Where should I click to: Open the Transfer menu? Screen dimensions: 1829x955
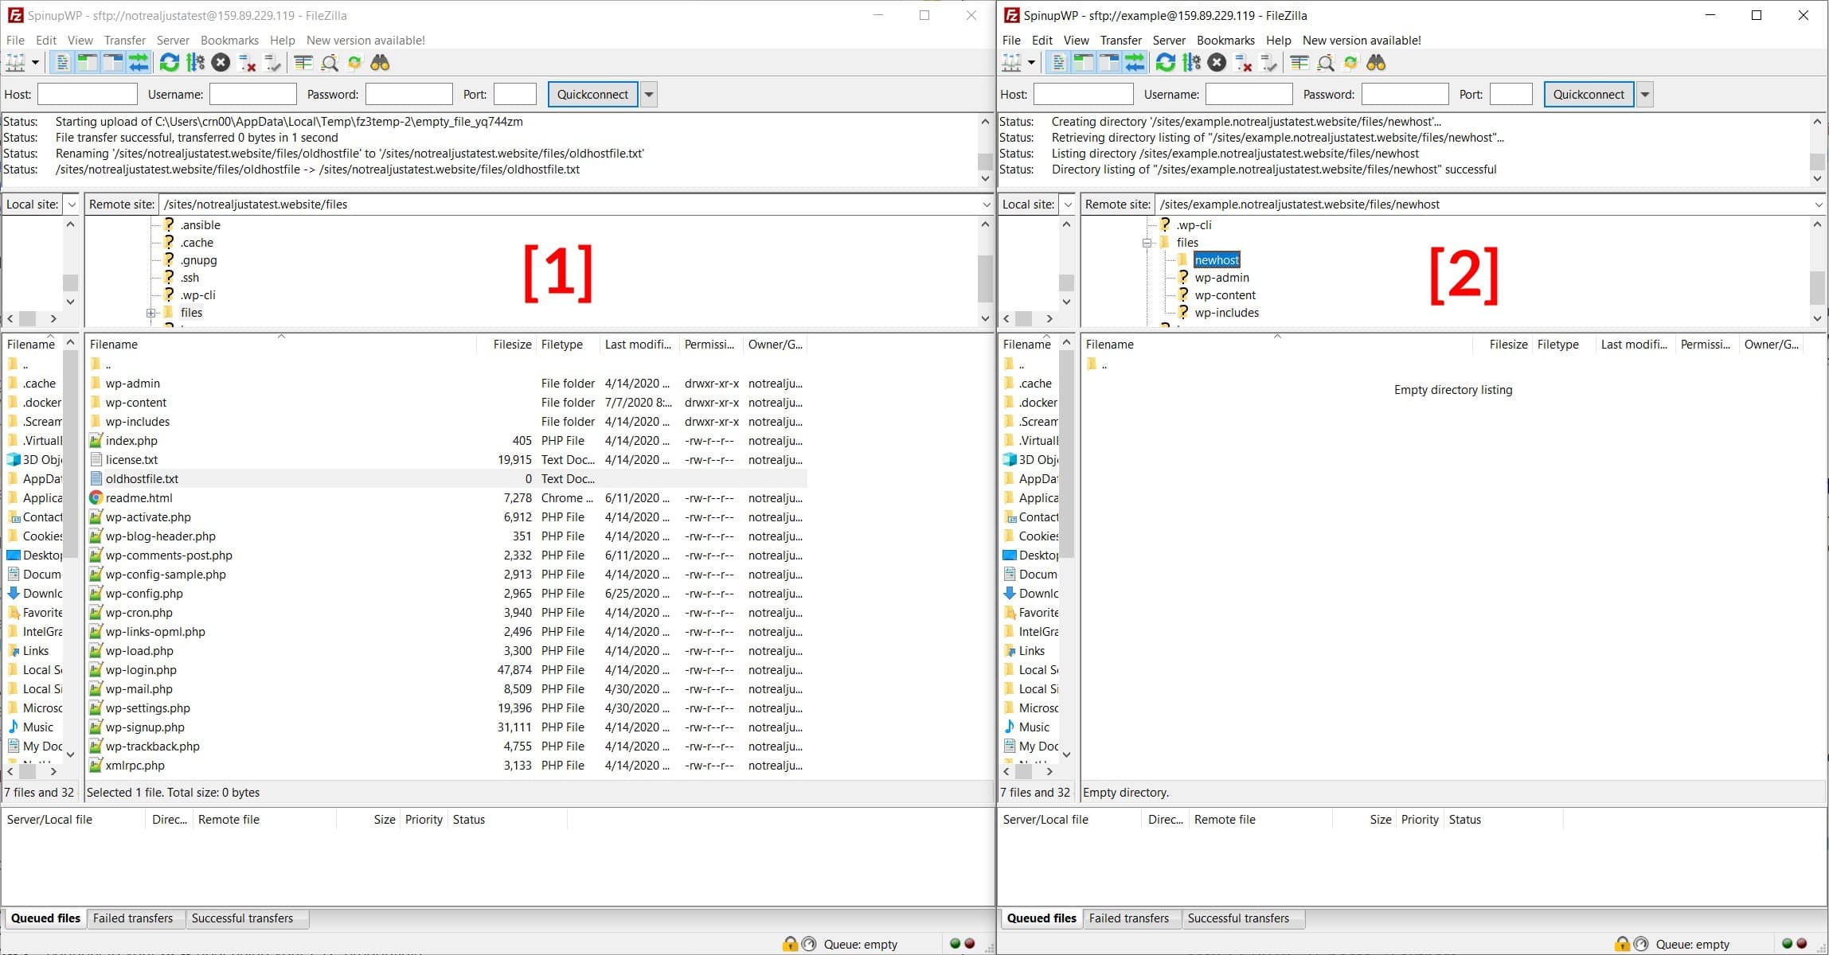(125, 40)
